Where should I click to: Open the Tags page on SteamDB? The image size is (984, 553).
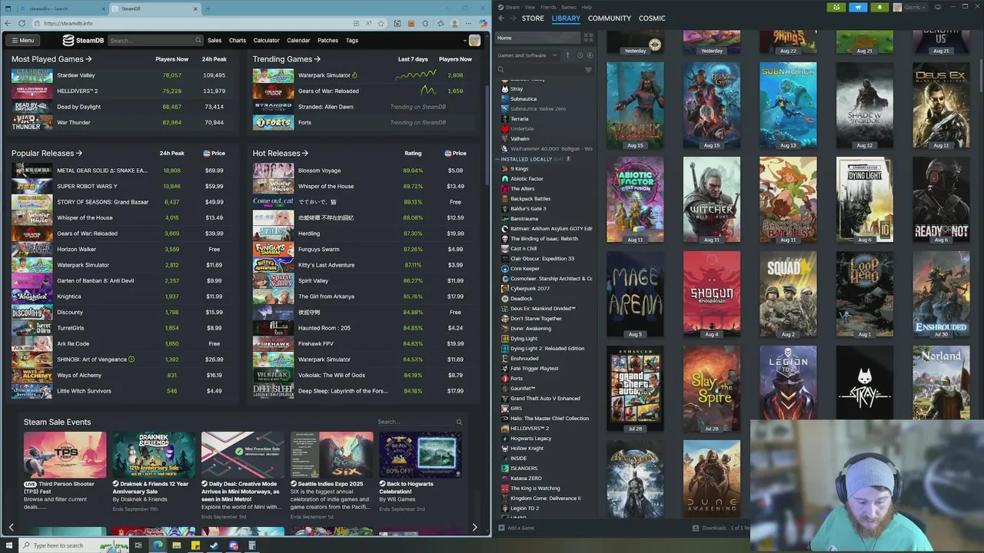point(351,41)
